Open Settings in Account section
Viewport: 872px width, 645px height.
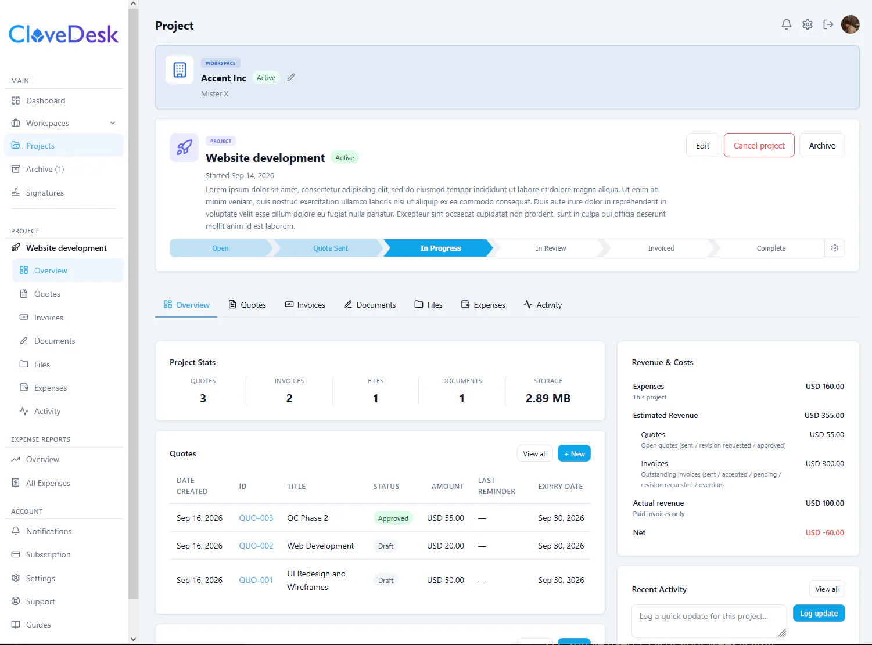pos(64,578)
